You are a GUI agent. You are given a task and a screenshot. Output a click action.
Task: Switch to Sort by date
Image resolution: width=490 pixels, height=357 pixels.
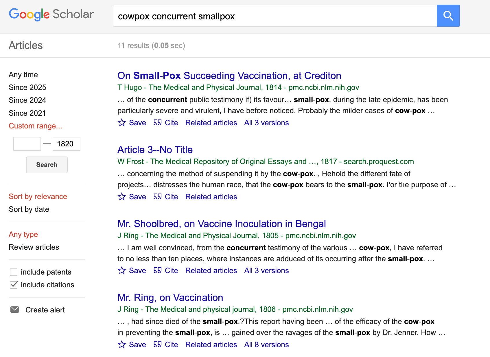pyautogui.click(x=29, y=209)
